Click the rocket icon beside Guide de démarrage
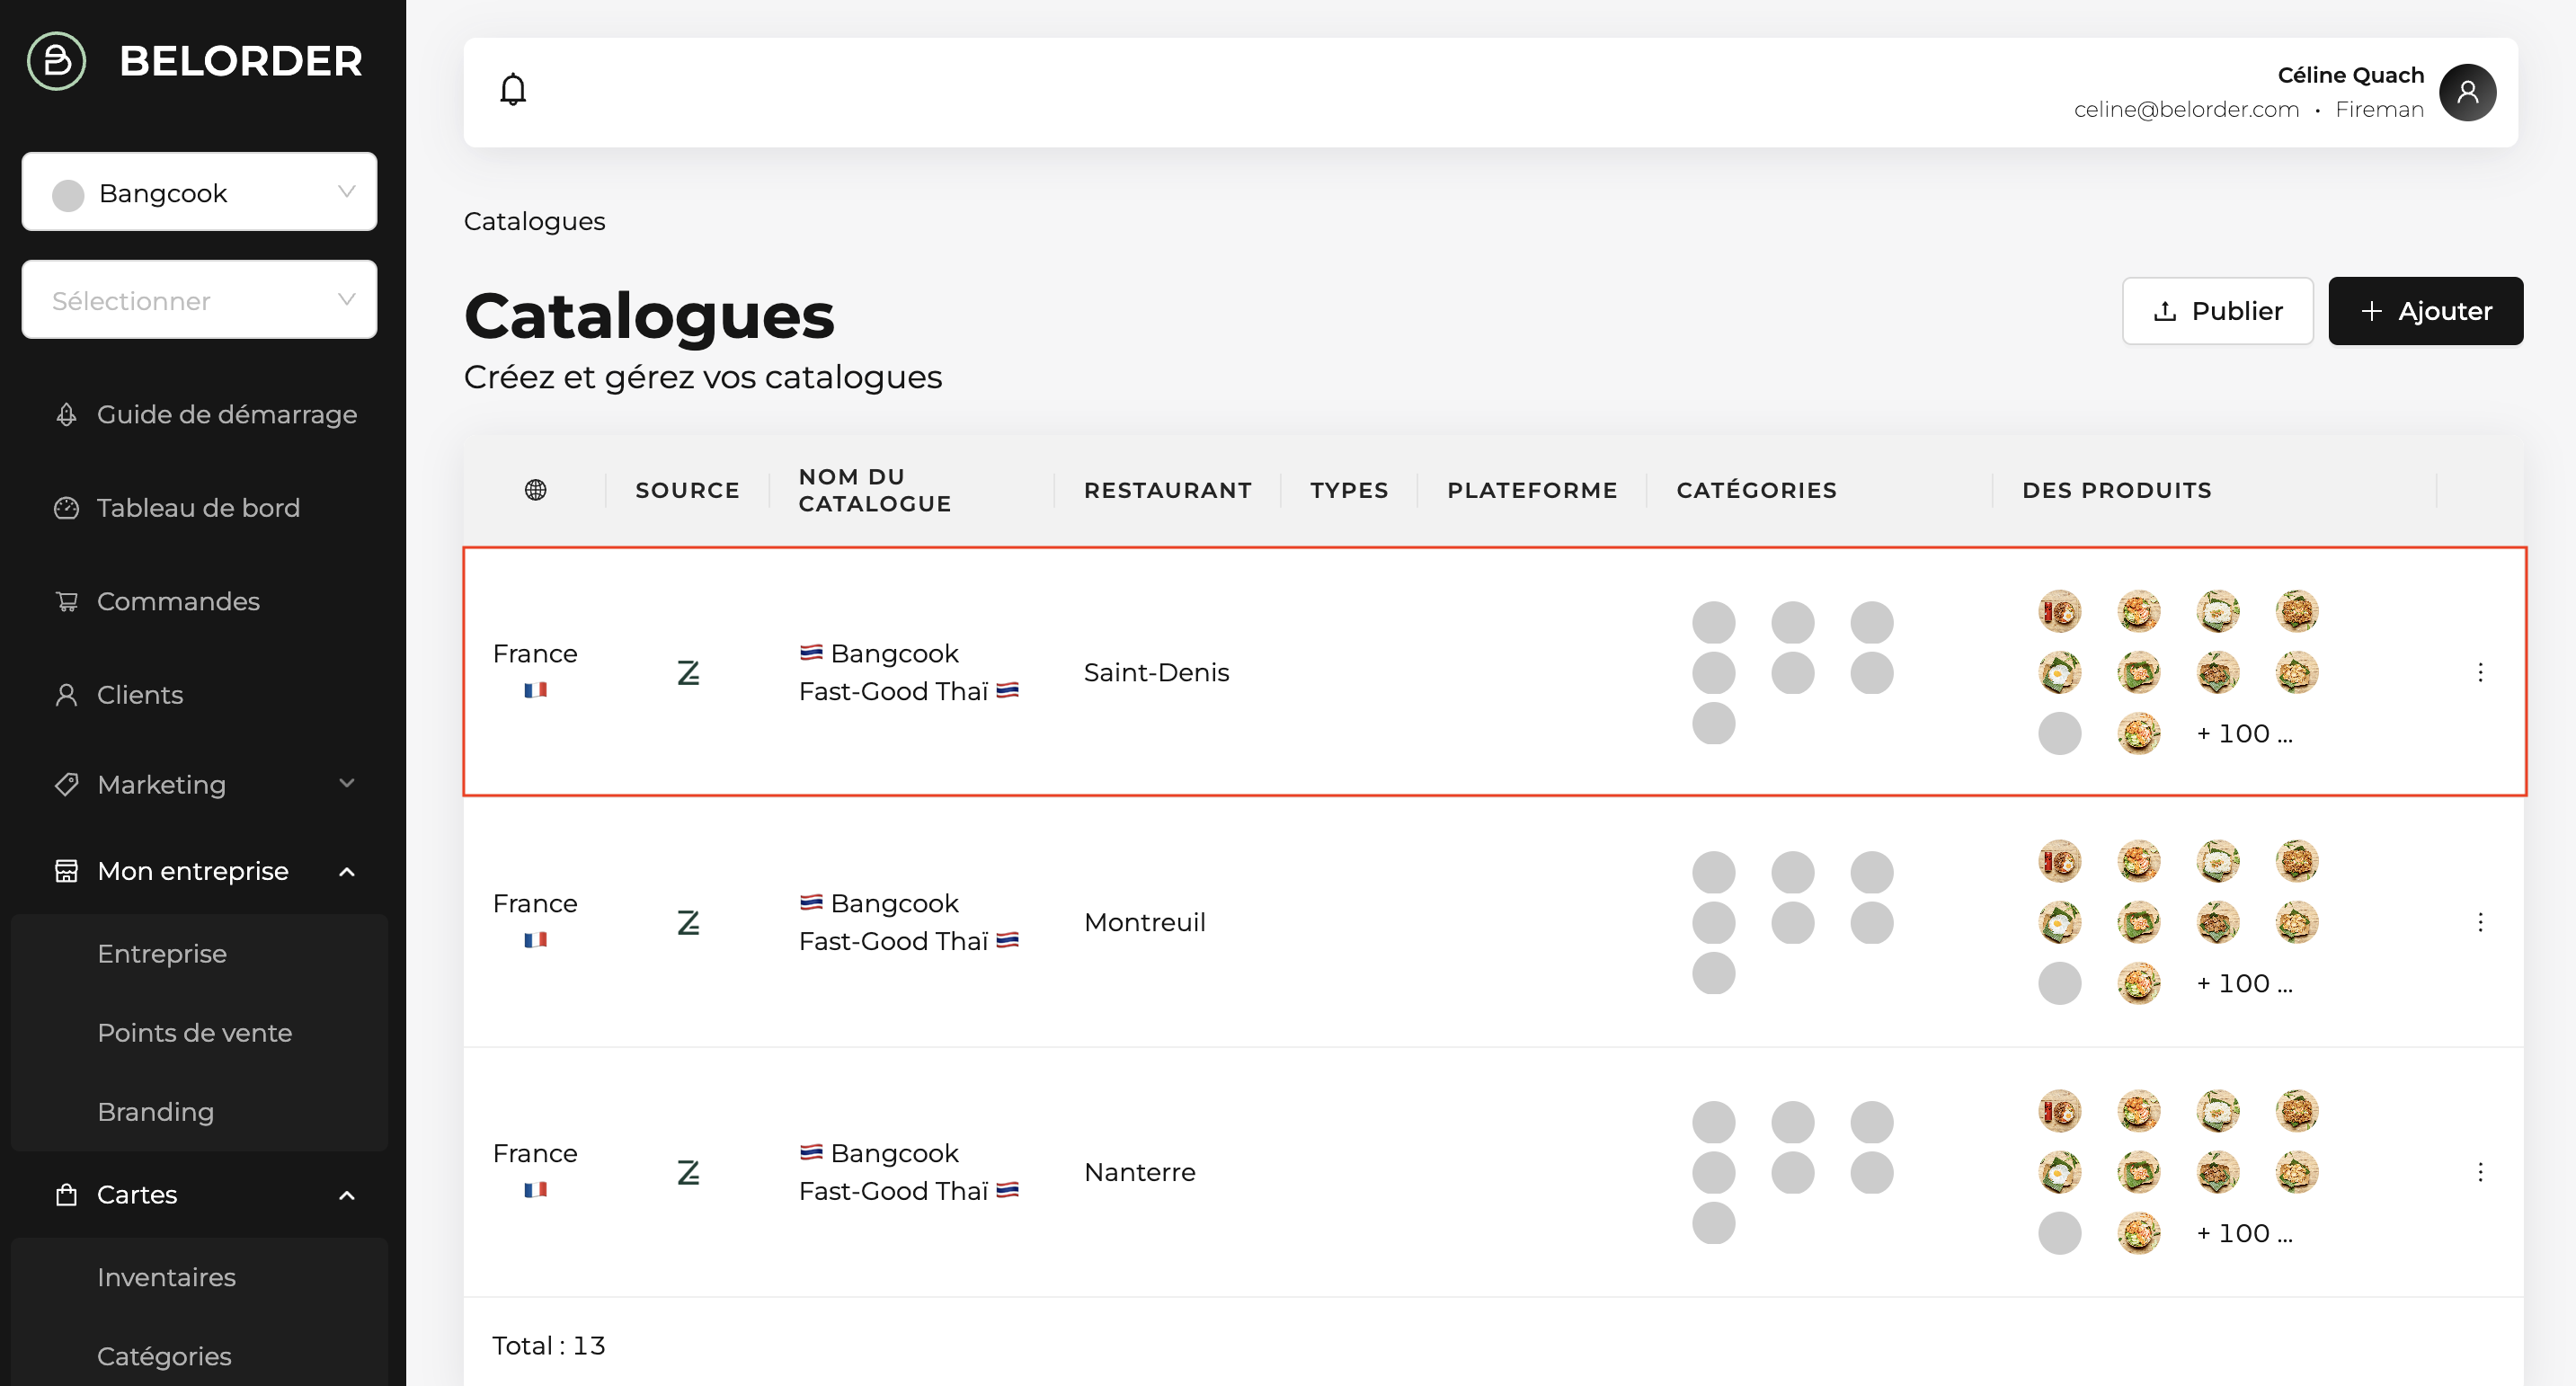 click(66, 415)
